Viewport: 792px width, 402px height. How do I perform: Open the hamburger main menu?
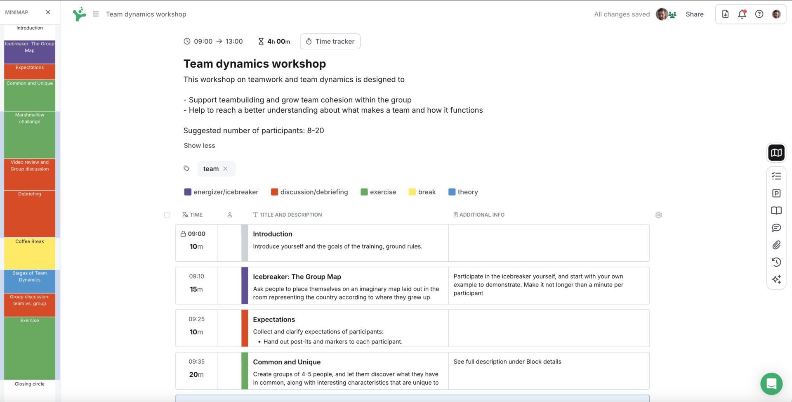point(96,14)
